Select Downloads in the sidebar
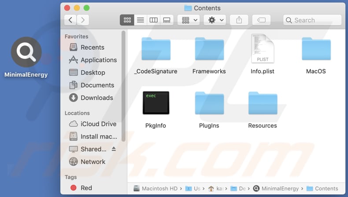Screen dimensions: 348x197 click(96, 98)
